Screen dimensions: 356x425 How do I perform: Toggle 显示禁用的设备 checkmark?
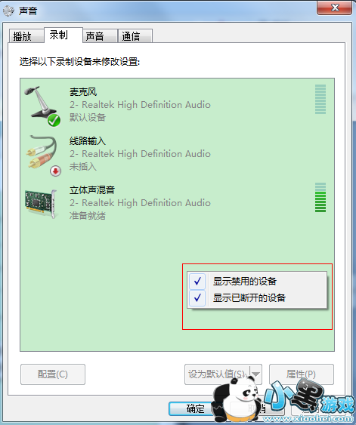pos(197,281)
